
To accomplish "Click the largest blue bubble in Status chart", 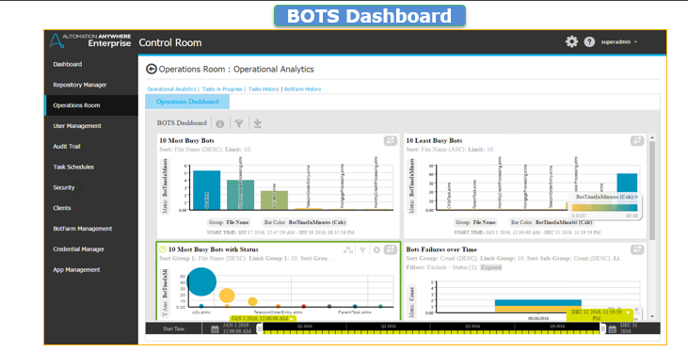I will coord(201,281).
